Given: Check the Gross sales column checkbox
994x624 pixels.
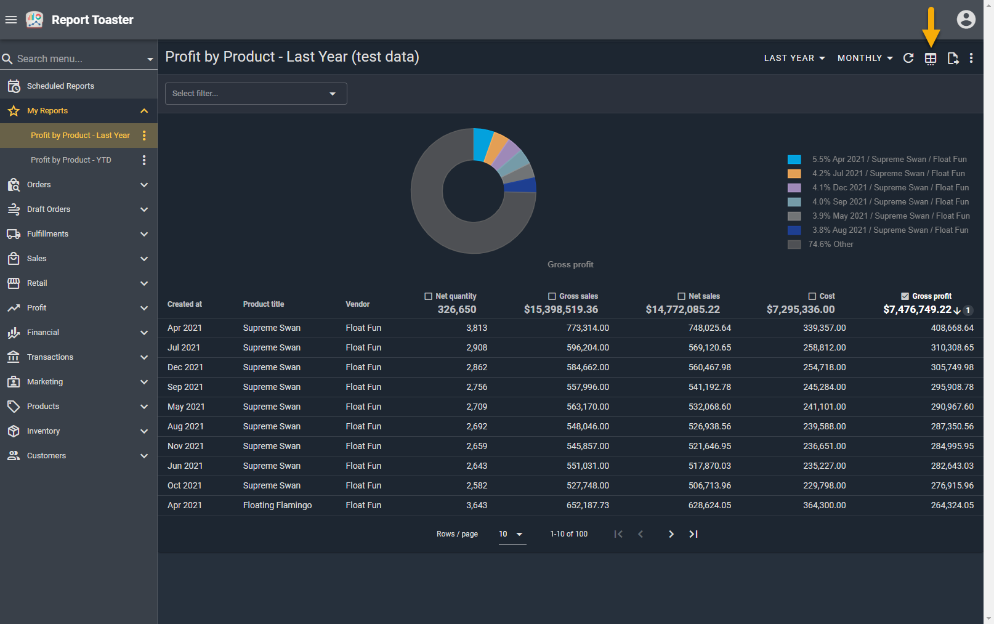Looking at the screenshot, I should pyautogui.click(x=552, y=296).
